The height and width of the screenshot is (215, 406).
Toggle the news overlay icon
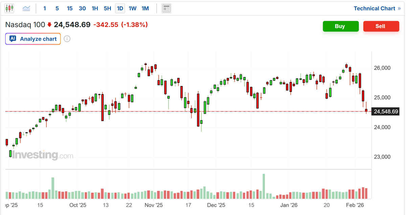[166, 8]
